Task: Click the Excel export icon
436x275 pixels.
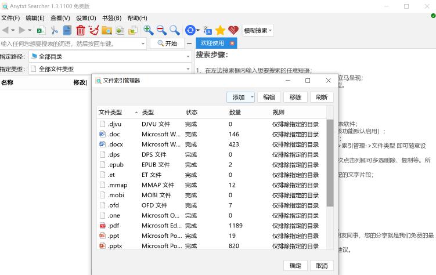Action: 41,30
